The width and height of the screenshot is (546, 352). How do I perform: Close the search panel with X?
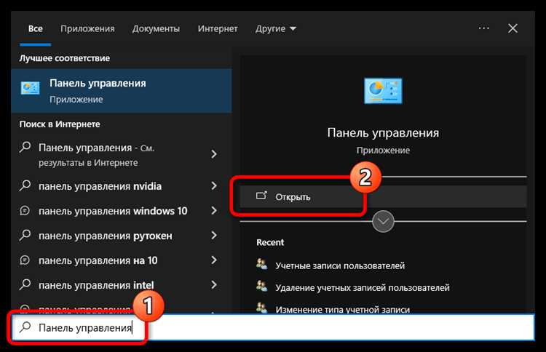[x=513, y=28]
